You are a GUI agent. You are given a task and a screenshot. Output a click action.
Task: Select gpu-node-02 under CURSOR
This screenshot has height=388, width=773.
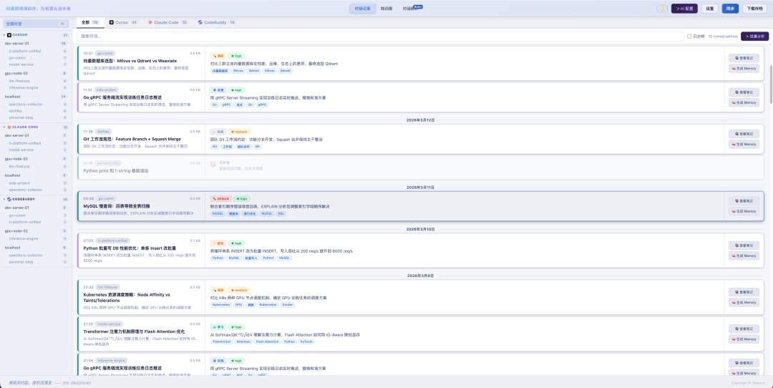[36, 73]
